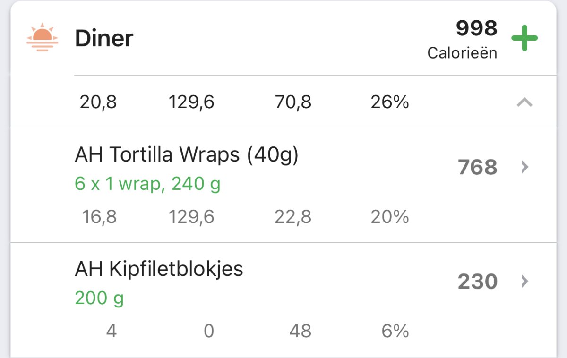Image resolution: width=567 pixels, height=358 pixels.
Task: Select the AH Tortilla Wraps (40g) item
Action: [x=187, y=155]
